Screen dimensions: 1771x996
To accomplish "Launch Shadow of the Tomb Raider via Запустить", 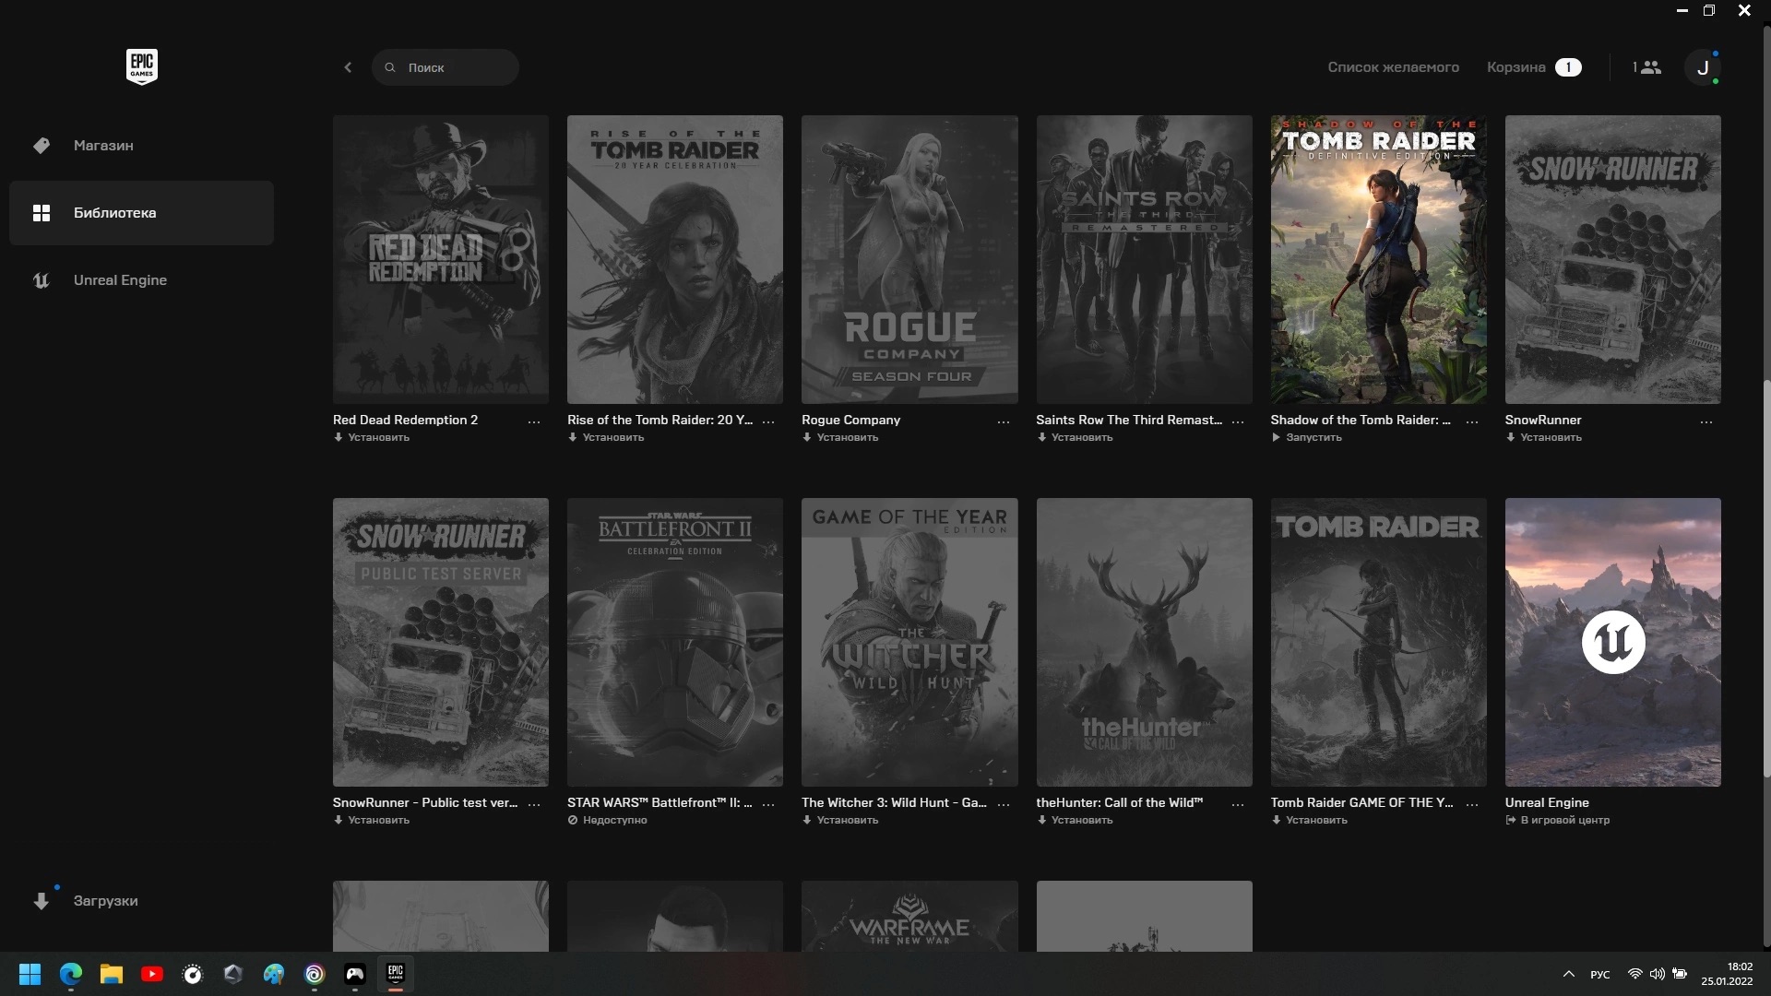I will [x=1313, y=437].
